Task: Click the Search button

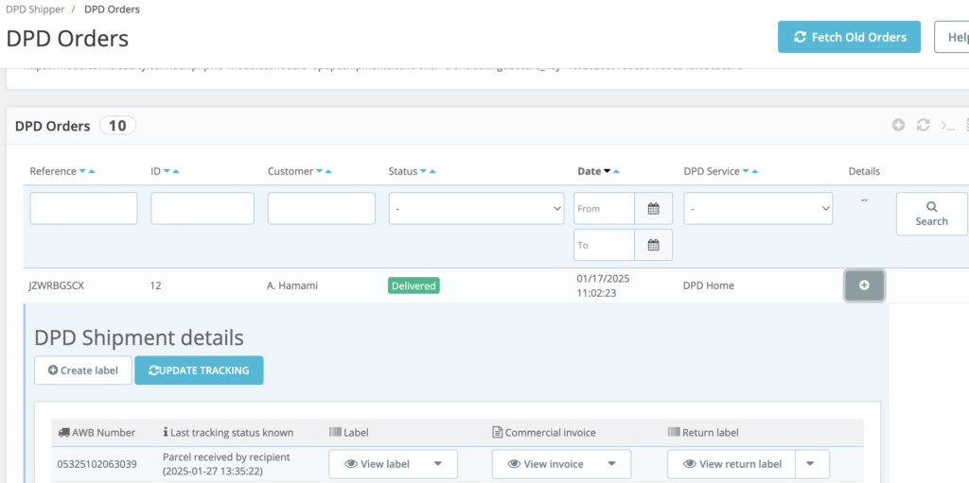Action: (931, 214)
